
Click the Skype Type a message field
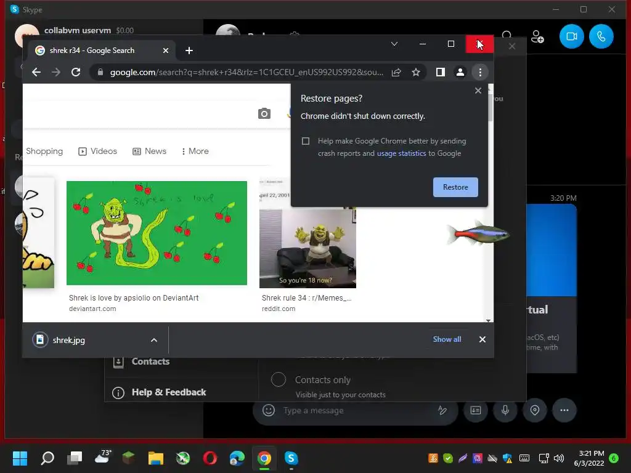[x=356, y=411]
